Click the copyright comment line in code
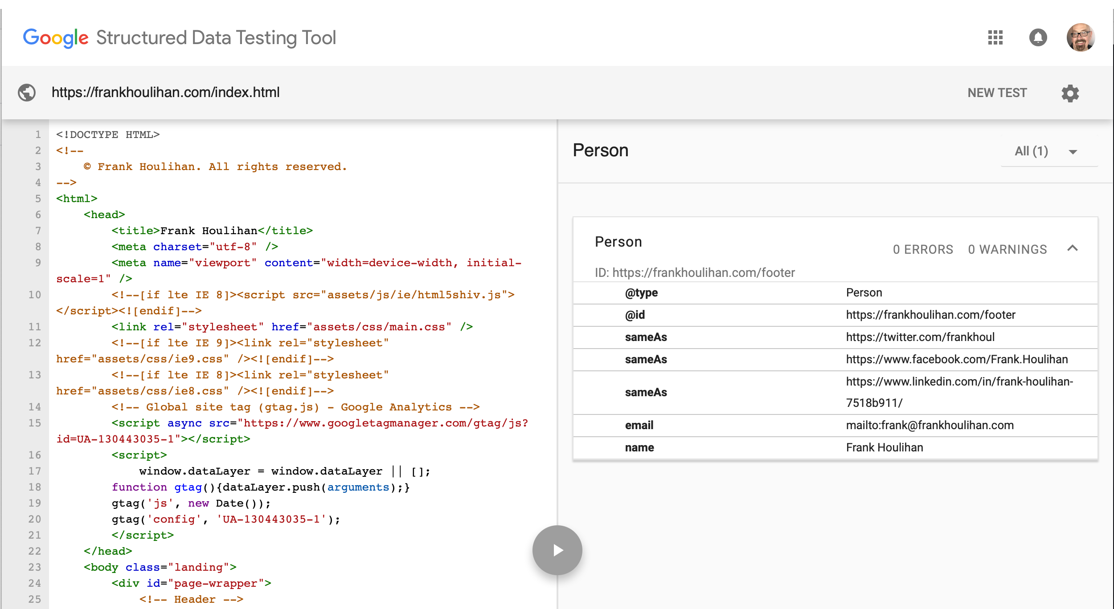This screenshot has height=609, width=1114. [x=215, y=166]
